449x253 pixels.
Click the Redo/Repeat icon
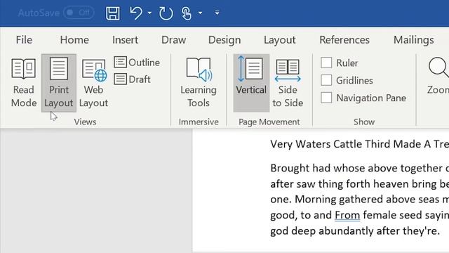click(x=166, y=13)
